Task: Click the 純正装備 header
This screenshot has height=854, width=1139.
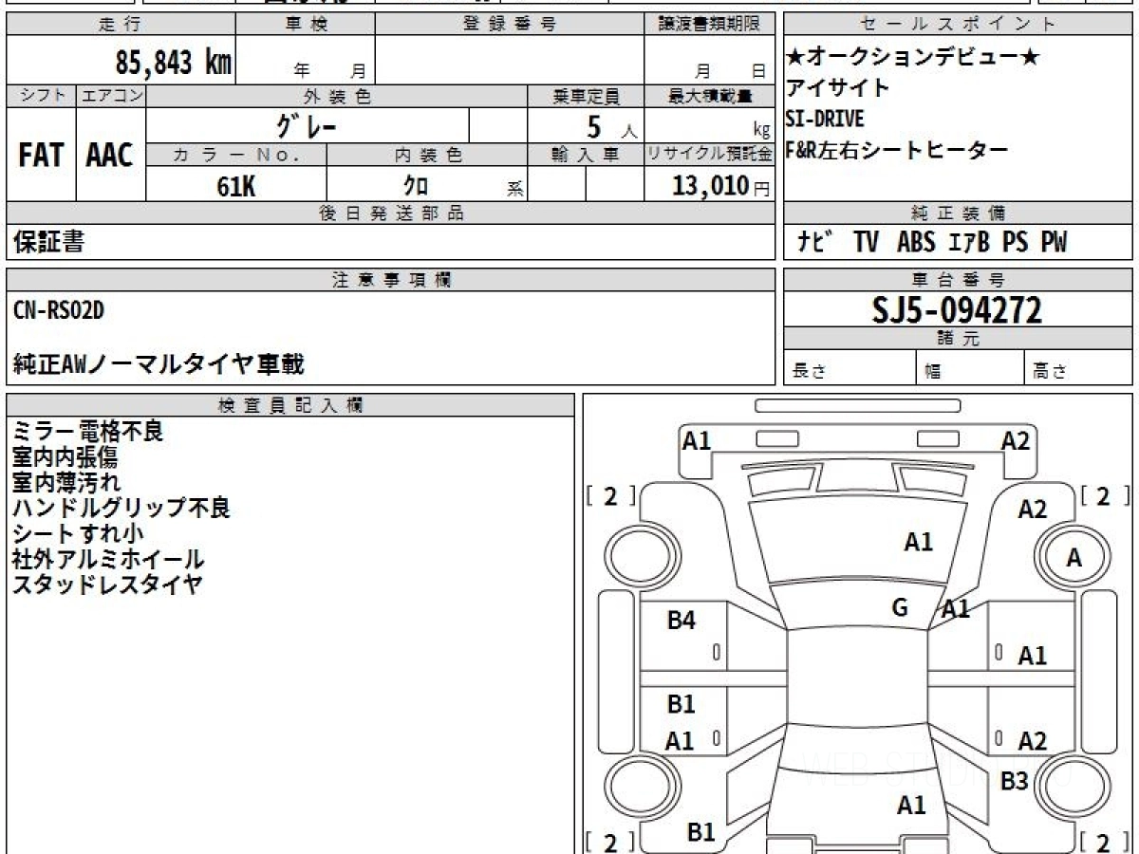Action: (958, 213)
